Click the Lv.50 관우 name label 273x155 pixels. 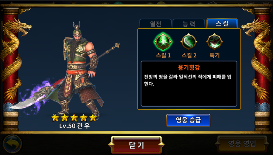coord(75,126)
